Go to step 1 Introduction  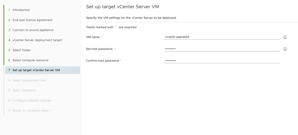click(x=21, y=10)
